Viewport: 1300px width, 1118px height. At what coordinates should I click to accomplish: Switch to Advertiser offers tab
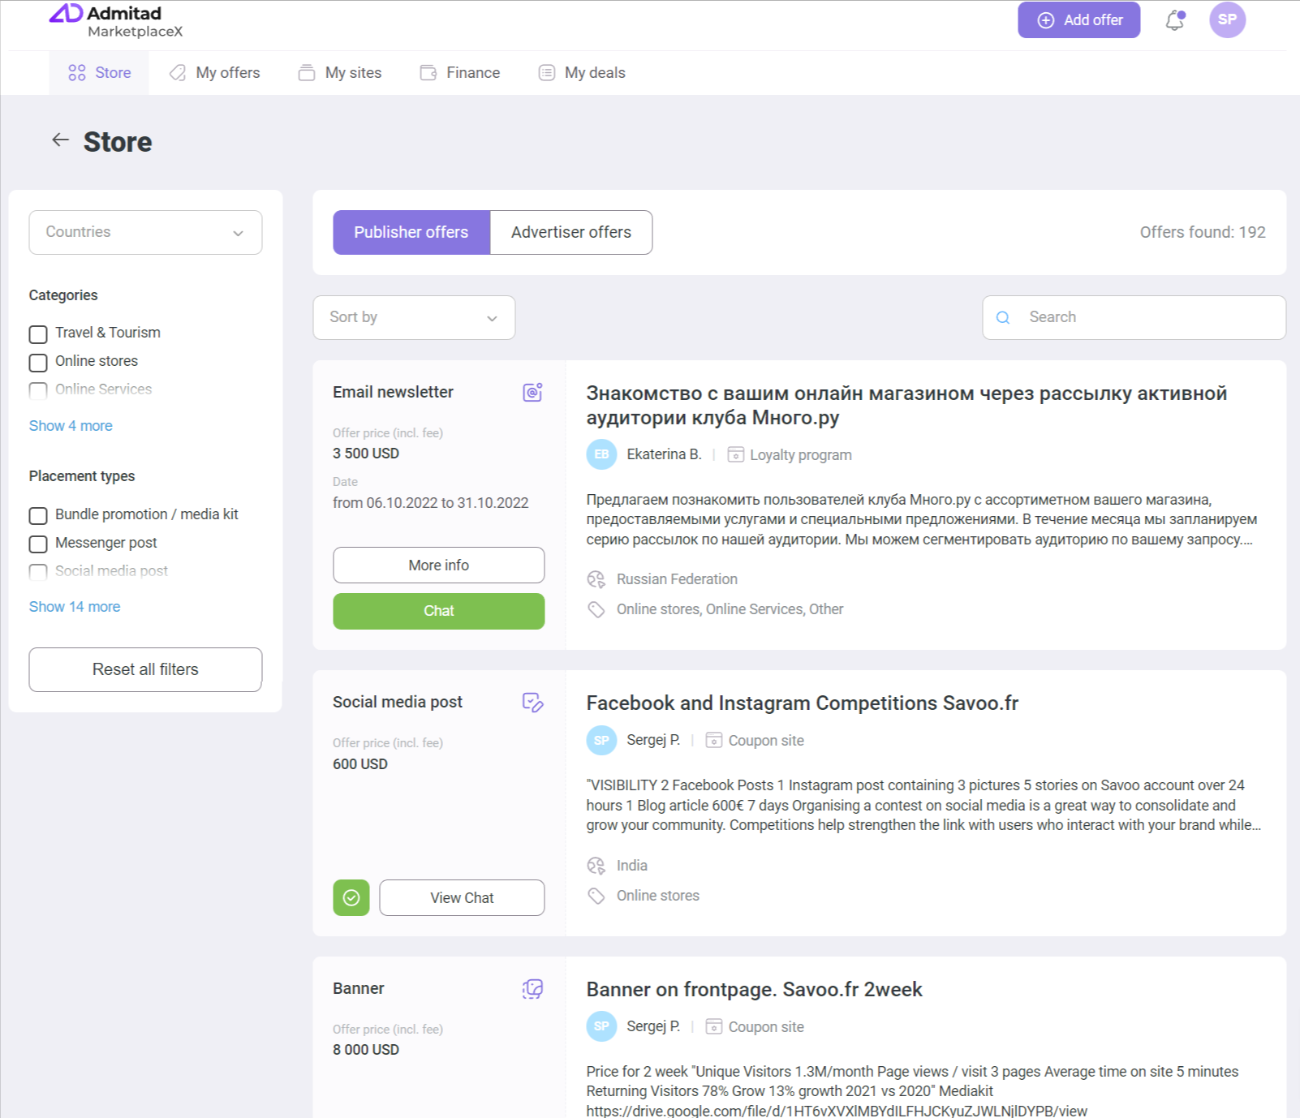[571, 233]
